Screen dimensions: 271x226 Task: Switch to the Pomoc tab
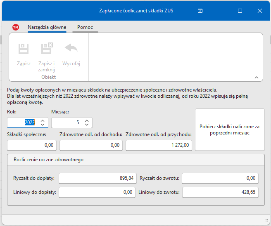point(85,27)
